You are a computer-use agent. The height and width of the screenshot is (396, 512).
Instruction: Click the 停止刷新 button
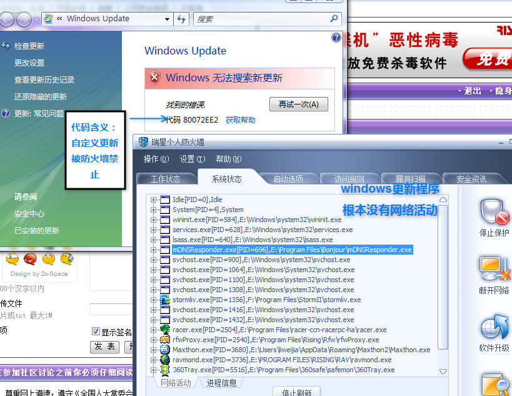[296, 392]
